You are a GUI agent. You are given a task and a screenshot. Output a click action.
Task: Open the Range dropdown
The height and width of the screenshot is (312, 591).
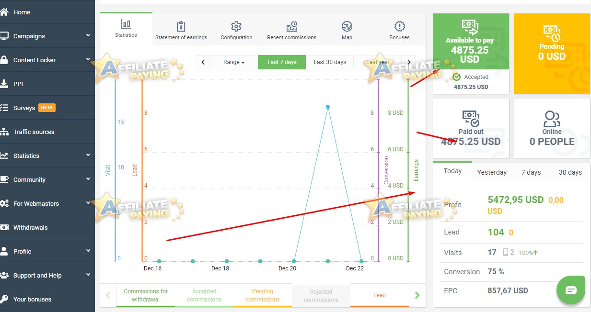coord(233,62)
